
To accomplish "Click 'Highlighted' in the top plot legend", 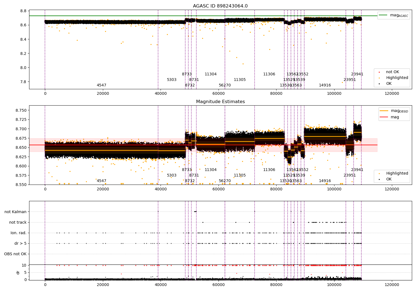I will [x=397, y=78].
